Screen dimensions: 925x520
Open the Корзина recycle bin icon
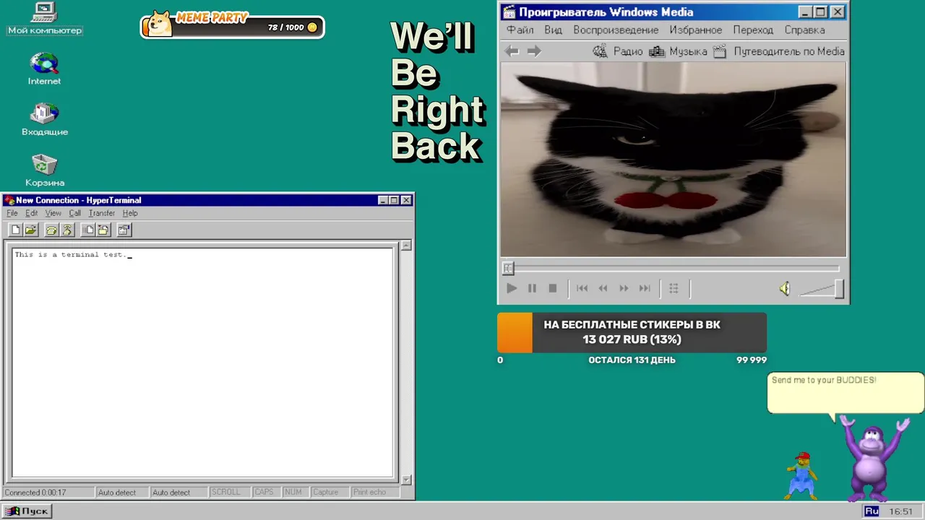pyautogui.click(x=45, y=170)
